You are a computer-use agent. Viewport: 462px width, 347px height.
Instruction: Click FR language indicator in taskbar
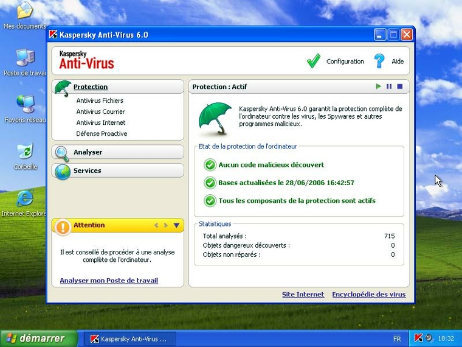pos(397,338)
